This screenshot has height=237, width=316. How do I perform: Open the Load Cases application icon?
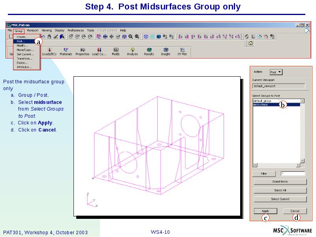click(99, 52)
